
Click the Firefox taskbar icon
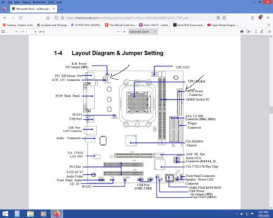[x=57, y=214]
